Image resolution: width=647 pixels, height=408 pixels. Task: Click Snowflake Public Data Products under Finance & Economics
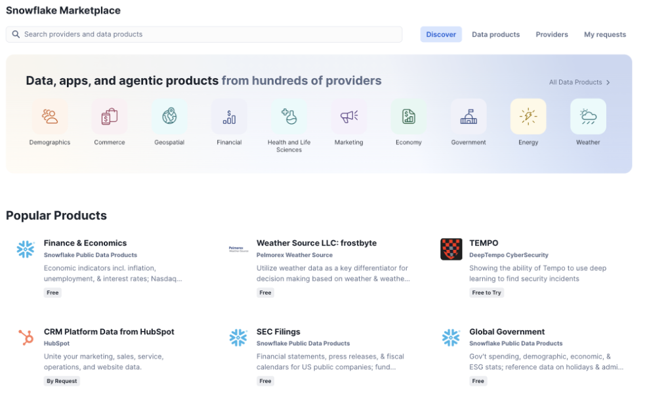(x=91, y=255)
